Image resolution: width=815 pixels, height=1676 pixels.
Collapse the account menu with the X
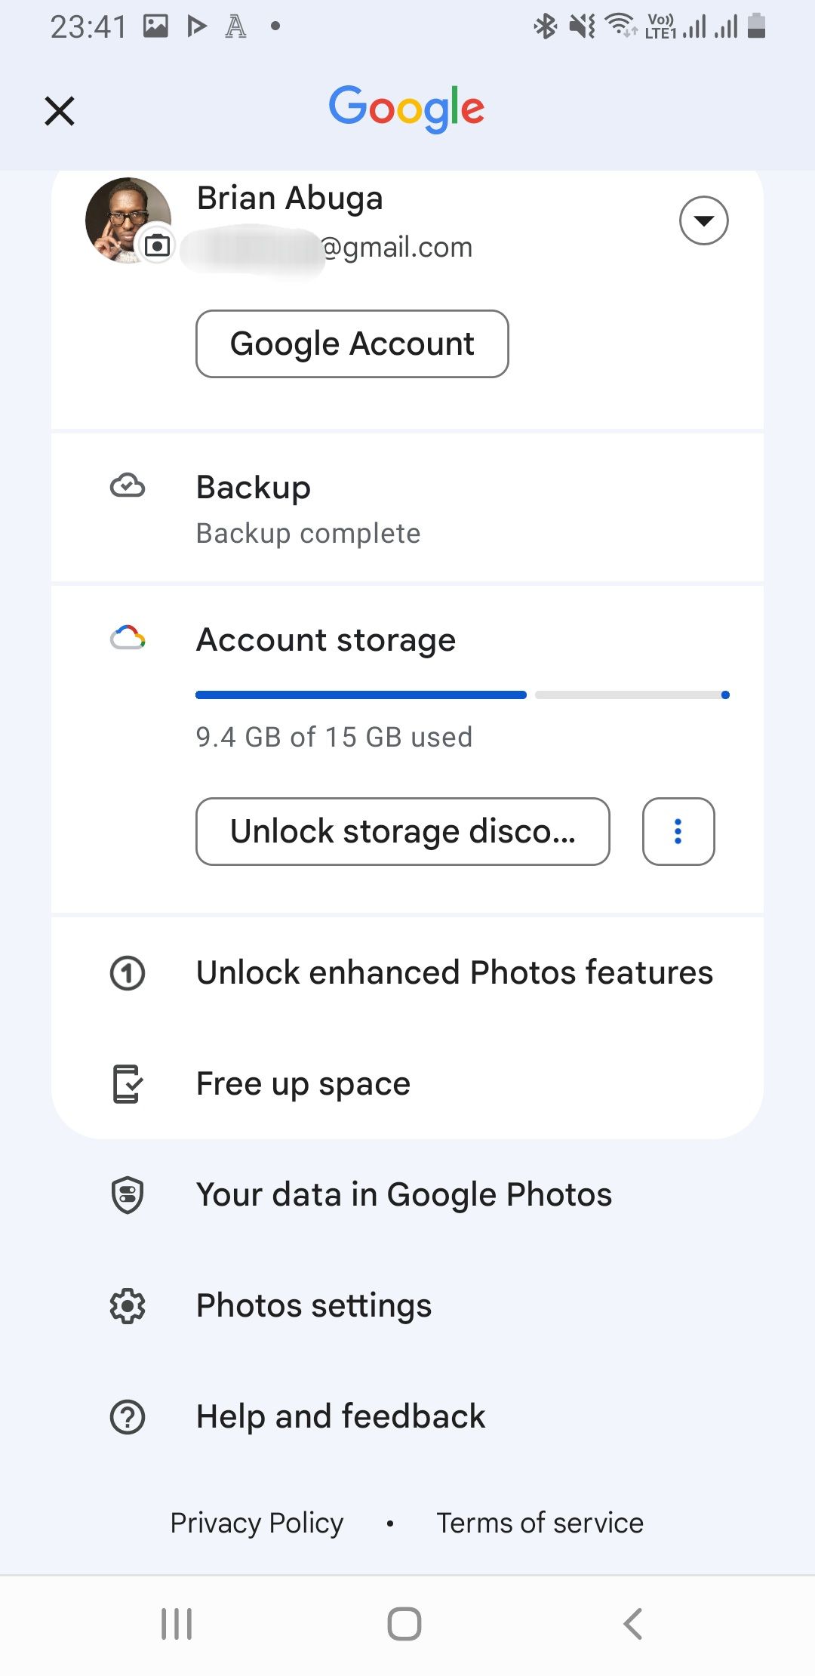tap(60, 110)
